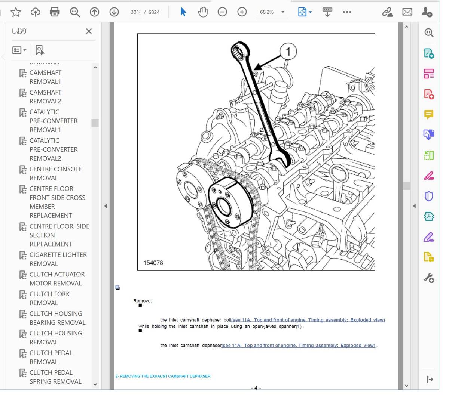The width and height of the screenshot is (449, 399).
Task: Select CLUTCH PEDAL SPRING REMOVAL bookmark
Action: coord(55,377)
